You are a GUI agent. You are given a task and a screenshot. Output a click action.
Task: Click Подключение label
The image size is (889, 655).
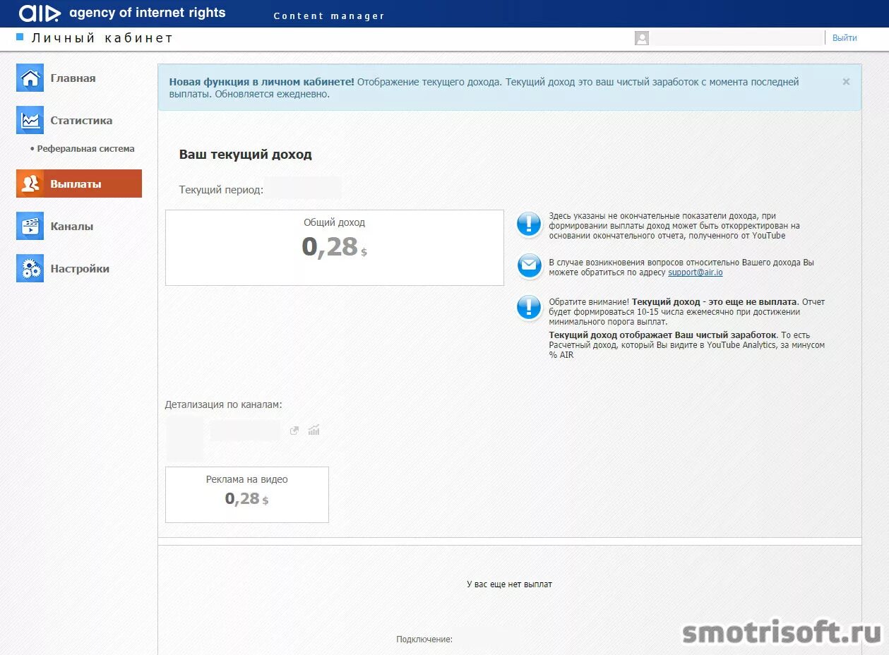point(424,639)
